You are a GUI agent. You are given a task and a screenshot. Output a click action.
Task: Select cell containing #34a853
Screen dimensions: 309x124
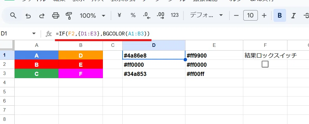154,73
